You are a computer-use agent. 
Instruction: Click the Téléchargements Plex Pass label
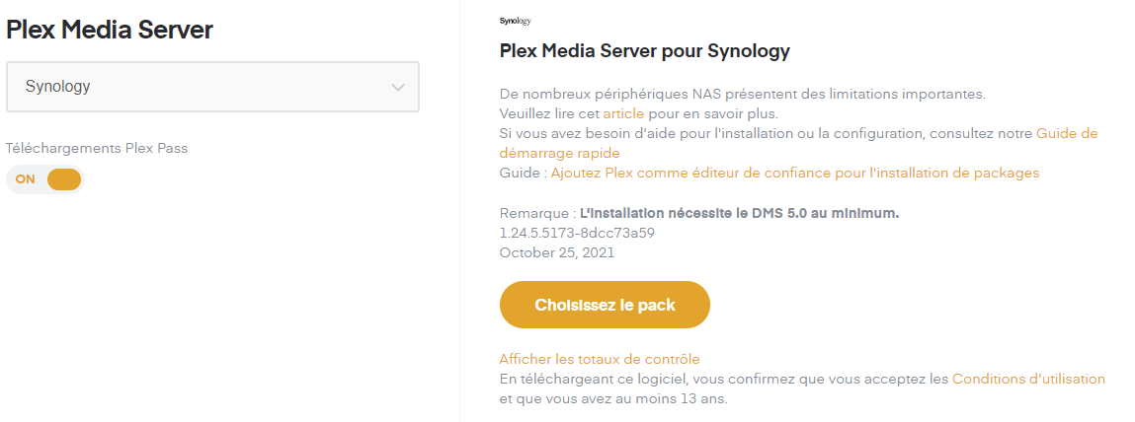pos(97,148)
